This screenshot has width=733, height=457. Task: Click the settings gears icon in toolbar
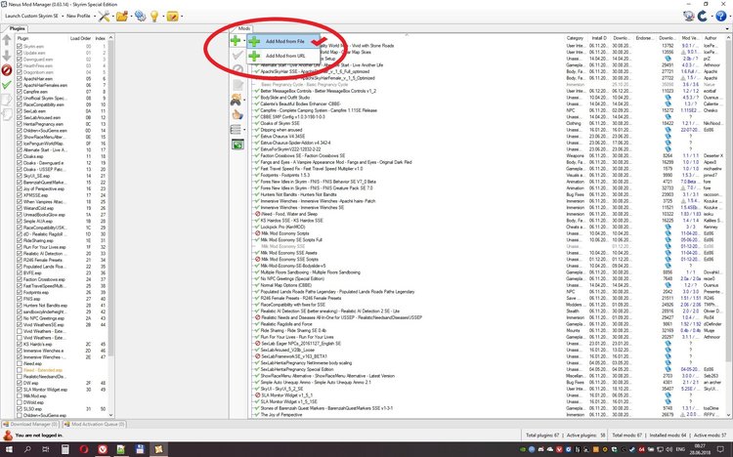tap(140, 17)
